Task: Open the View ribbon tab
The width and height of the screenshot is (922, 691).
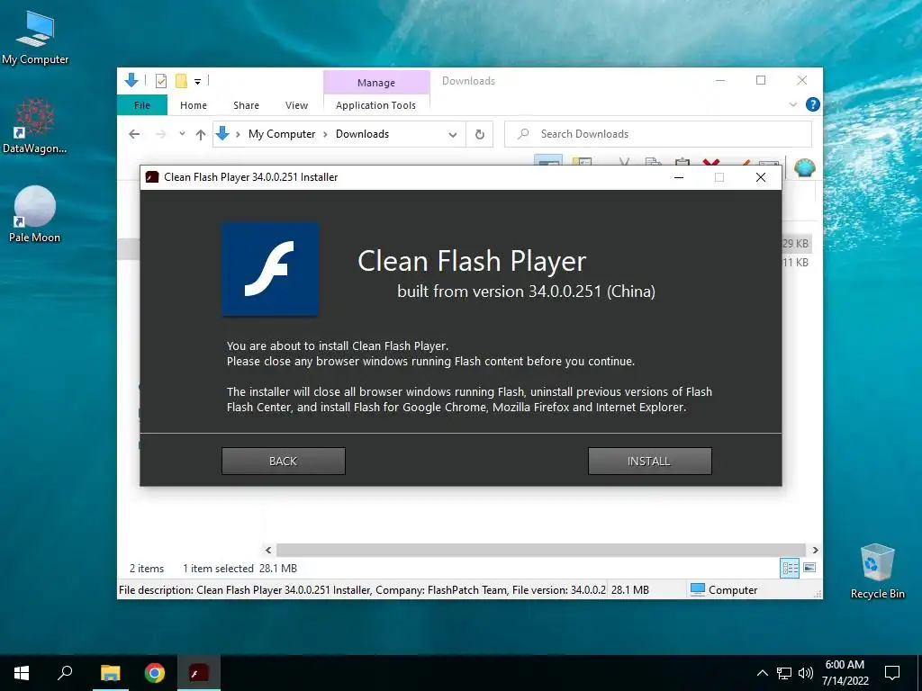Action: click(x=296, y=105)
